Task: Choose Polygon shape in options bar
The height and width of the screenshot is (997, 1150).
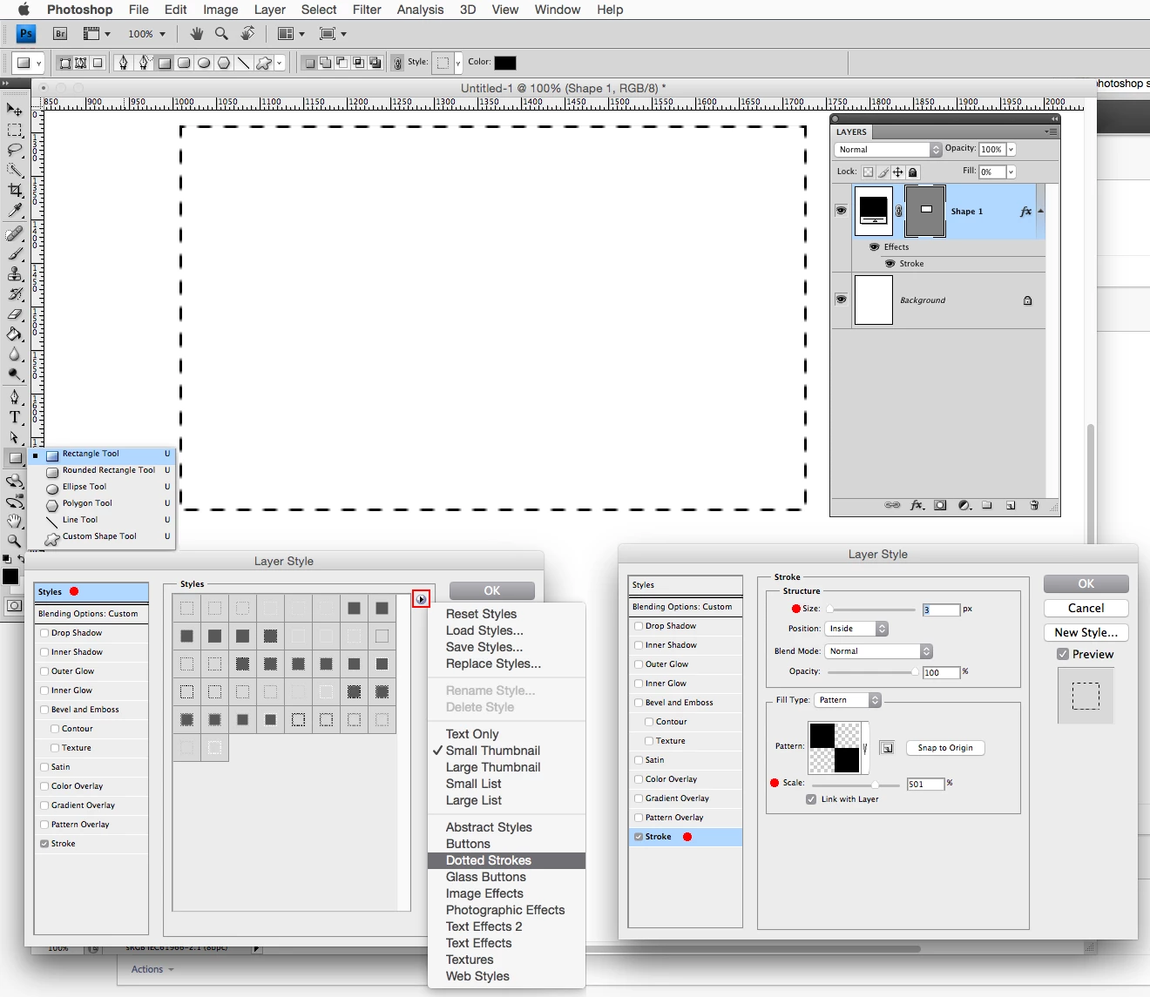Action: [x=224, y=63]
